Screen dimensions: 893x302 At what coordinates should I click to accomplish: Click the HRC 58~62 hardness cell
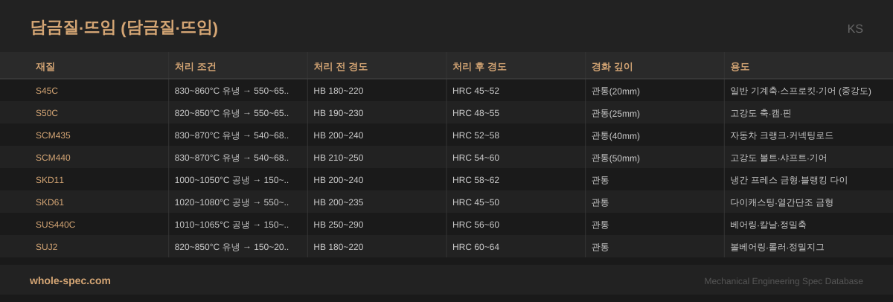tap(476, 180)
